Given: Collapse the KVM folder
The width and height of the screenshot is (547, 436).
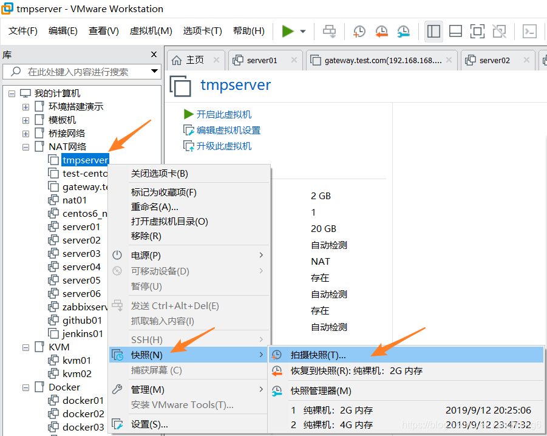Looking at the screenshot, I should 26,348.
